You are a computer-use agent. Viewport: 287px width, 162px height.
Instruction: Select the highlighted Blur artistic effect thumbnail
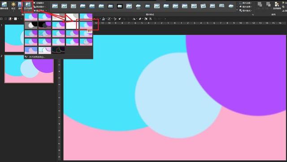(86, 25)
